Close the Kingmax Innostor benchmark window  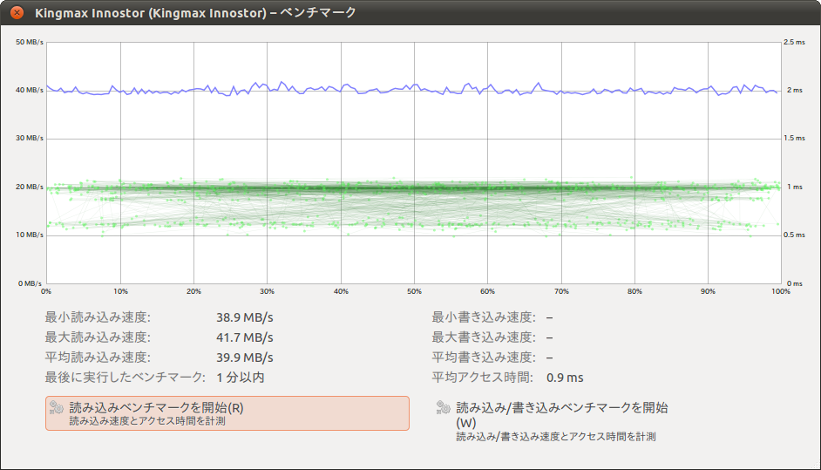tap(16, 13)
